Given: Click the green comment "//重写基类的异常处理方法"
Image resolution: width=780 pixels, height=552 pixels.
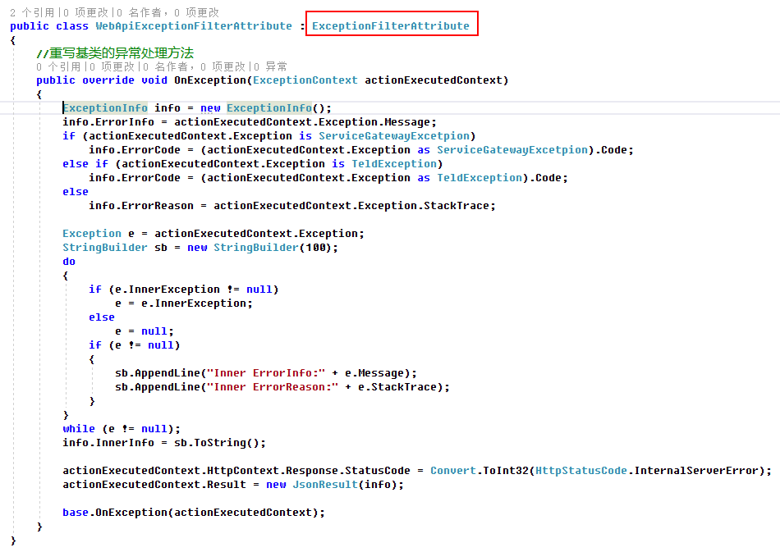Looking at the screenshot, I should 115,53.
